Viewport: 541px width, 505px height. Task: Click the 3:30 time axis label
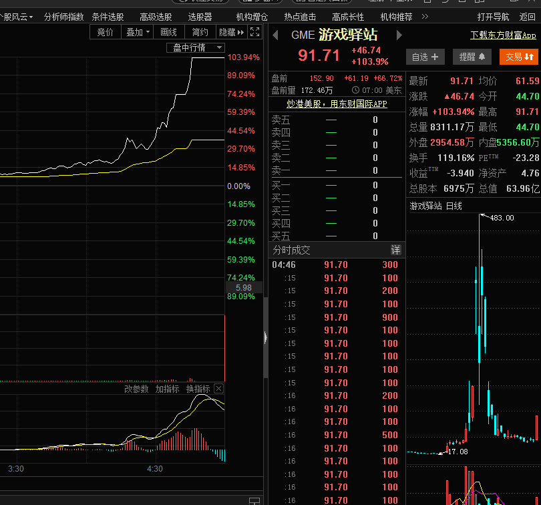coord(16,469)
